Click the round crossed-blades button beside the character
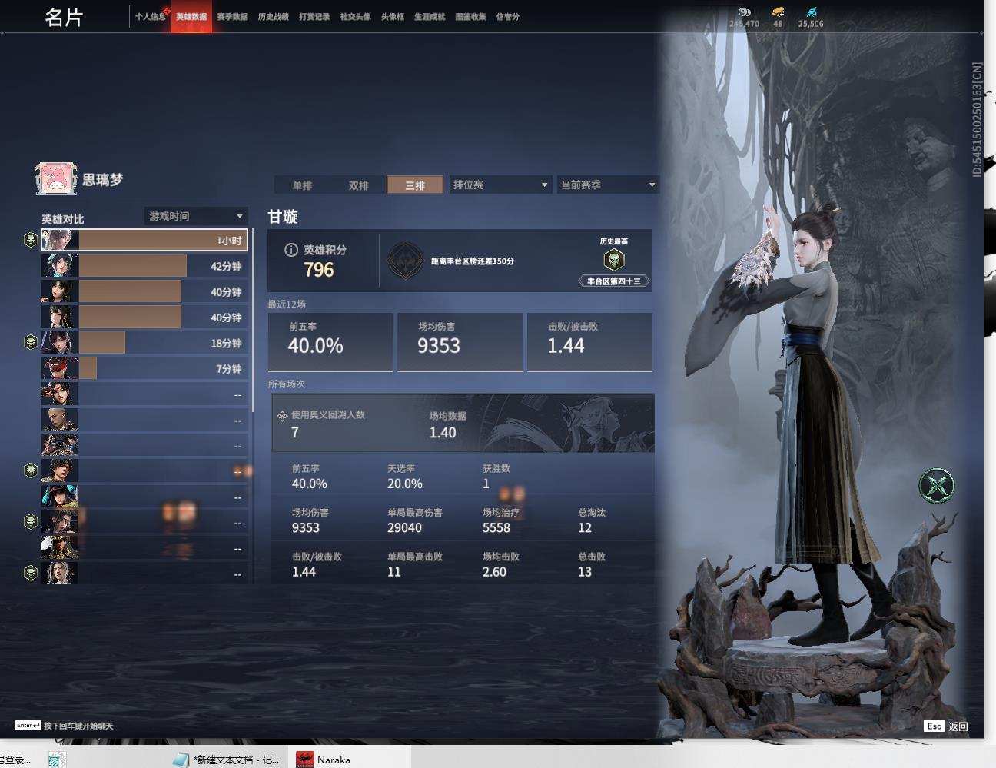 point(937,485)
